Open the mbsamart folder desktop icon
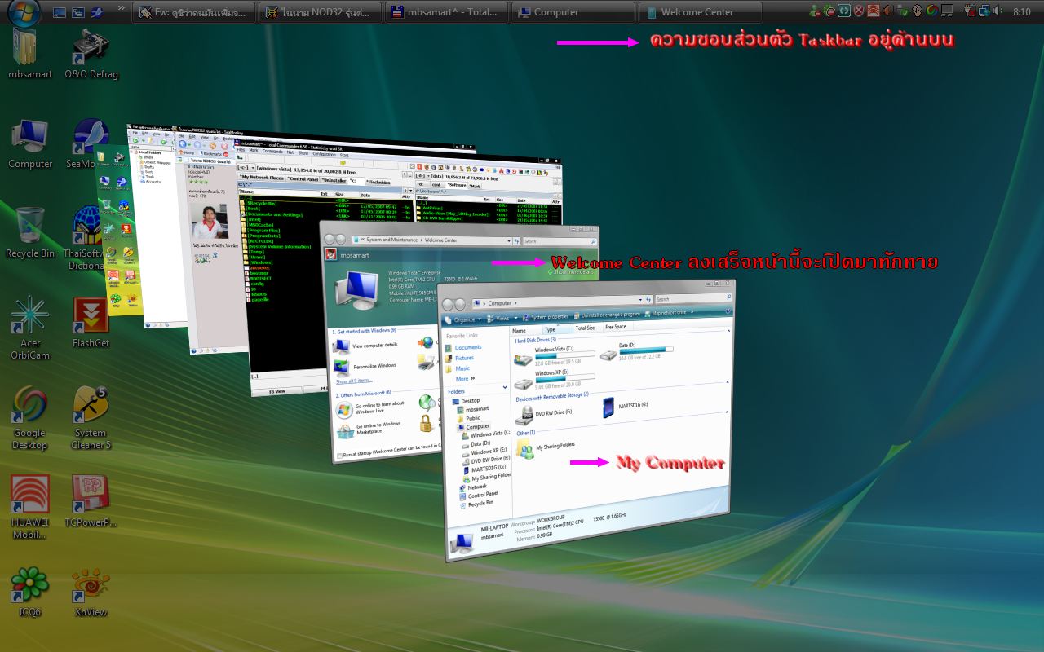The width and height of the screenshot is (1044, 652). click(30, 55)
